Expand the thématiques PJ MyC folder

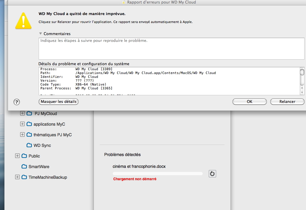click(22, 134)
